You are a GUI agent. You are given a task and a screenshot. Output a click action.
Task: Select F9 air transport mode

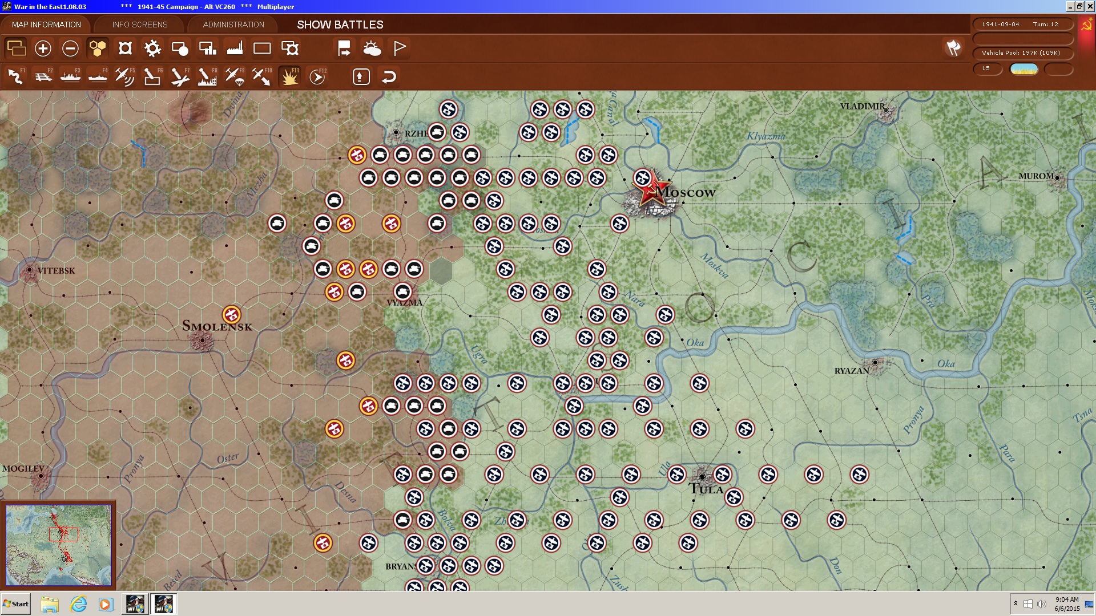tap(235, 76)
